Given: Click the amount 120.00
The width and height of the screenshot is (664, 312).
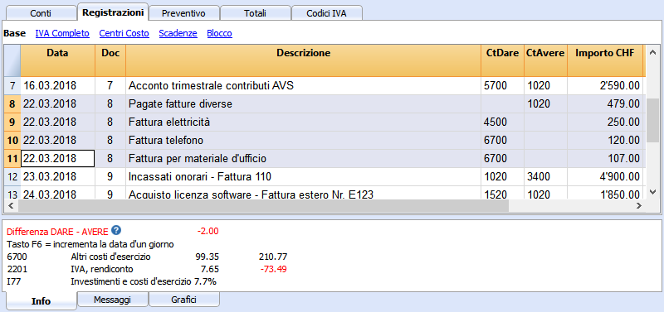Looking at the screenshot, I should coord(605,140).
